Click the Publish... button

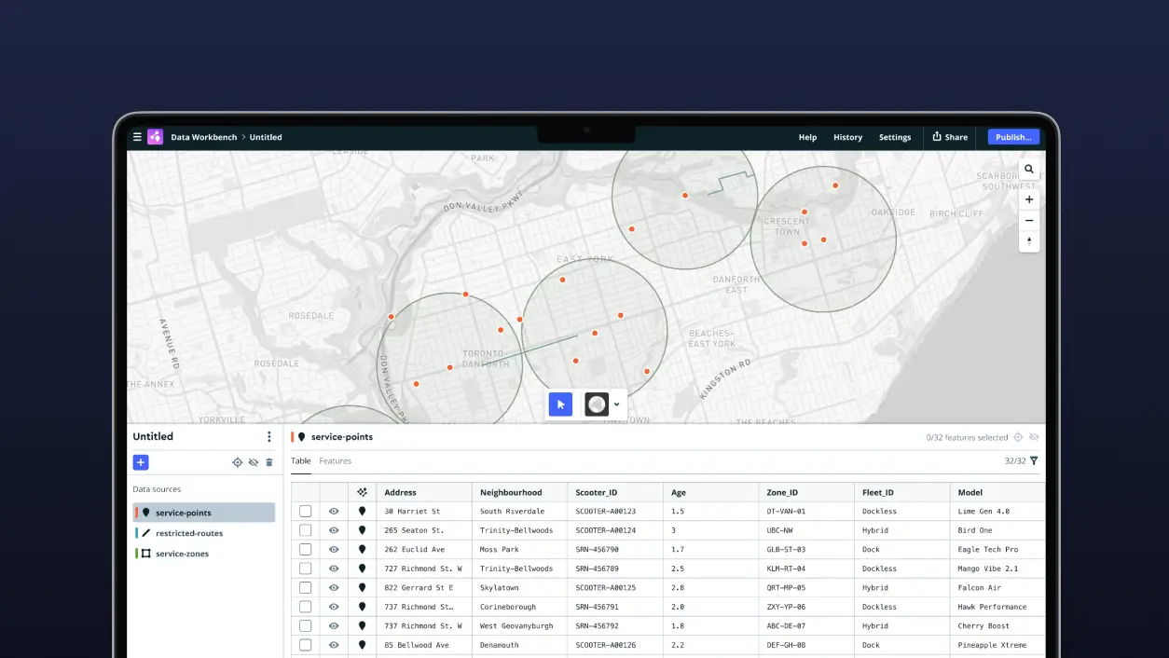(1013, 137)
